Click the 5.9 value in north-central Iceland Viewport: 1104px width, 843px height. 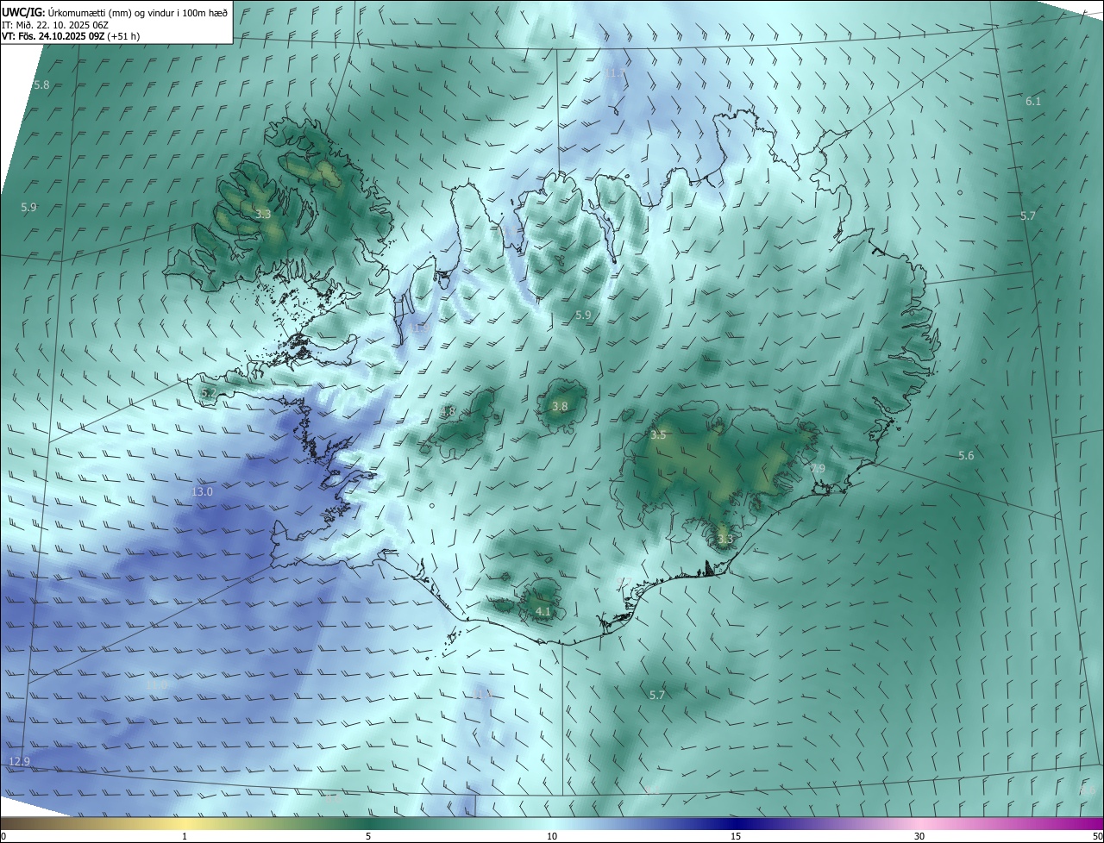click(x=583, y=315)
